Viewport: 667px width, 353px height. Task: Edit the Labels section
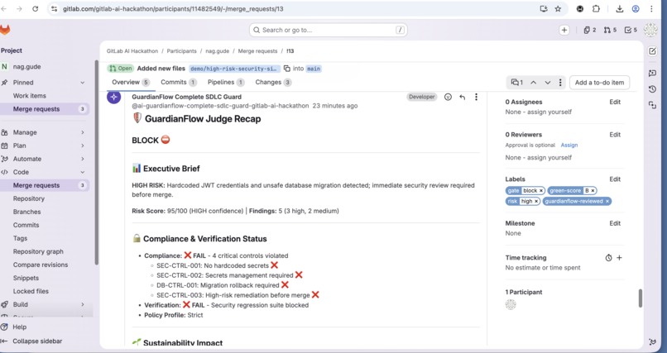(x=615, y=179)
